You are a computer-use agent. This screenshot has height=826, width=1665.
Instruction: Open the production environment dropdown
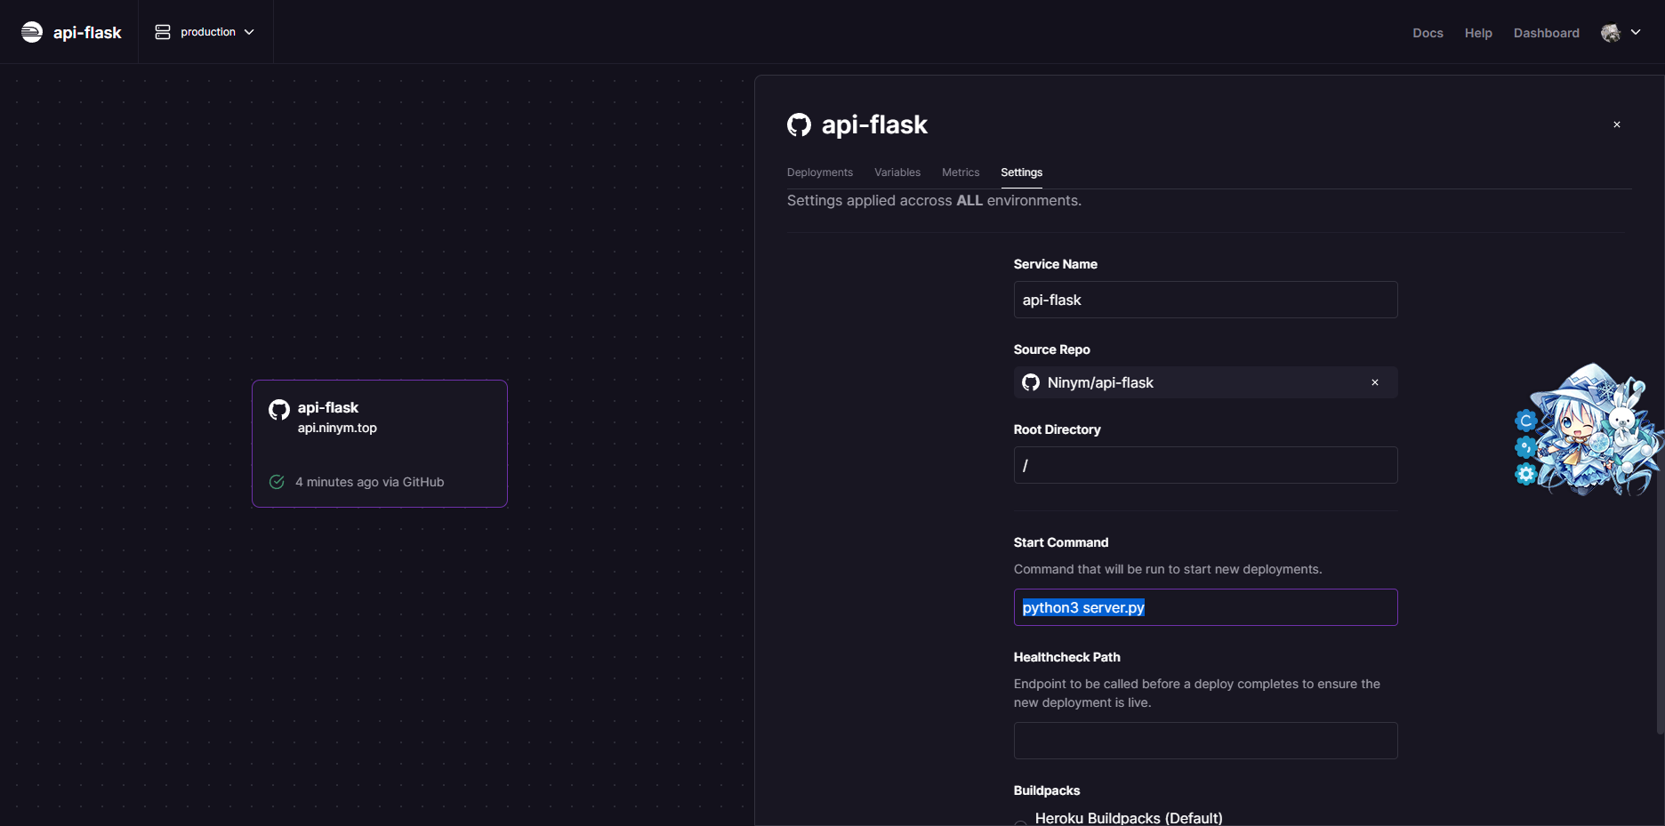(x=205, y=32)
